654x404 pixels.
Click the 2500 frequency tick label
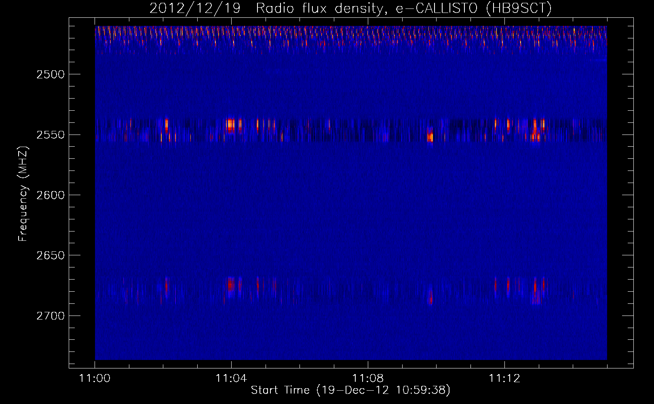click(x=50, y=74)
